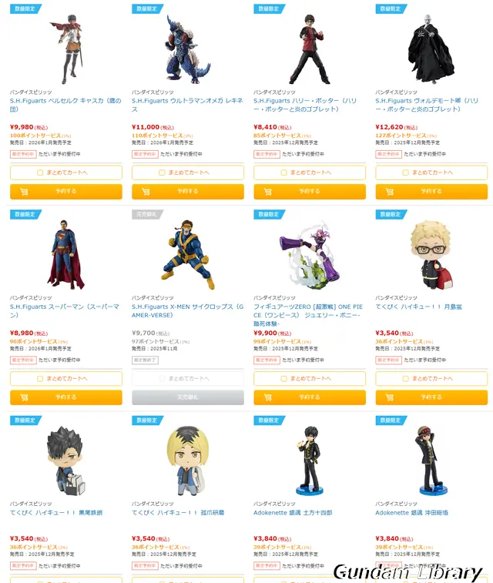The height and width of the screenshot is (583, 493).
Task: Click 予約する button for Ultraman Omega figure
Action: pos(188,192)
